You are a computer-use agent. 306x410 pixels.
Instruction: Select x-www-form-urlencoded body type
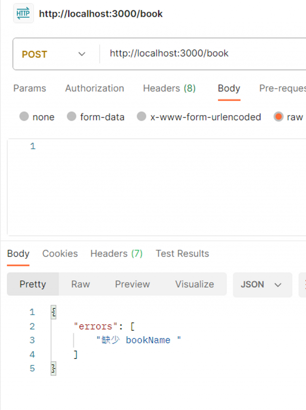coord(141,117)
